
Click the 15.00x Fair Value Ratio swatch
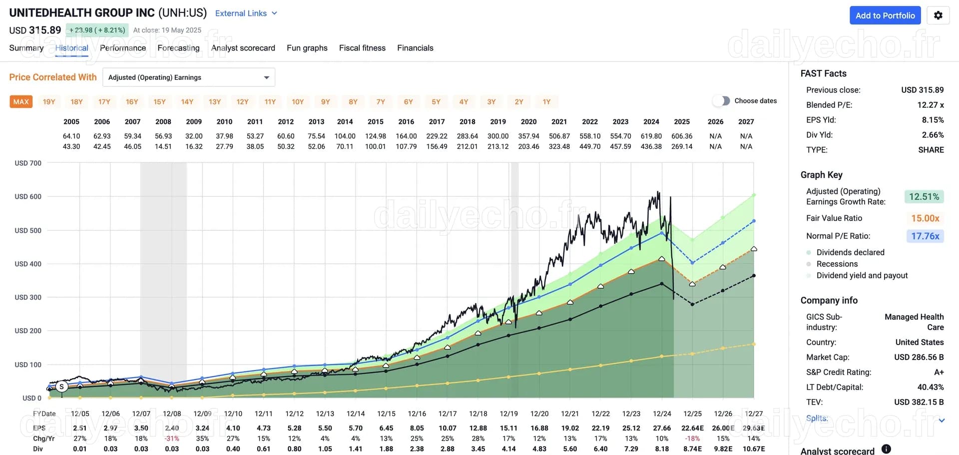925,218
